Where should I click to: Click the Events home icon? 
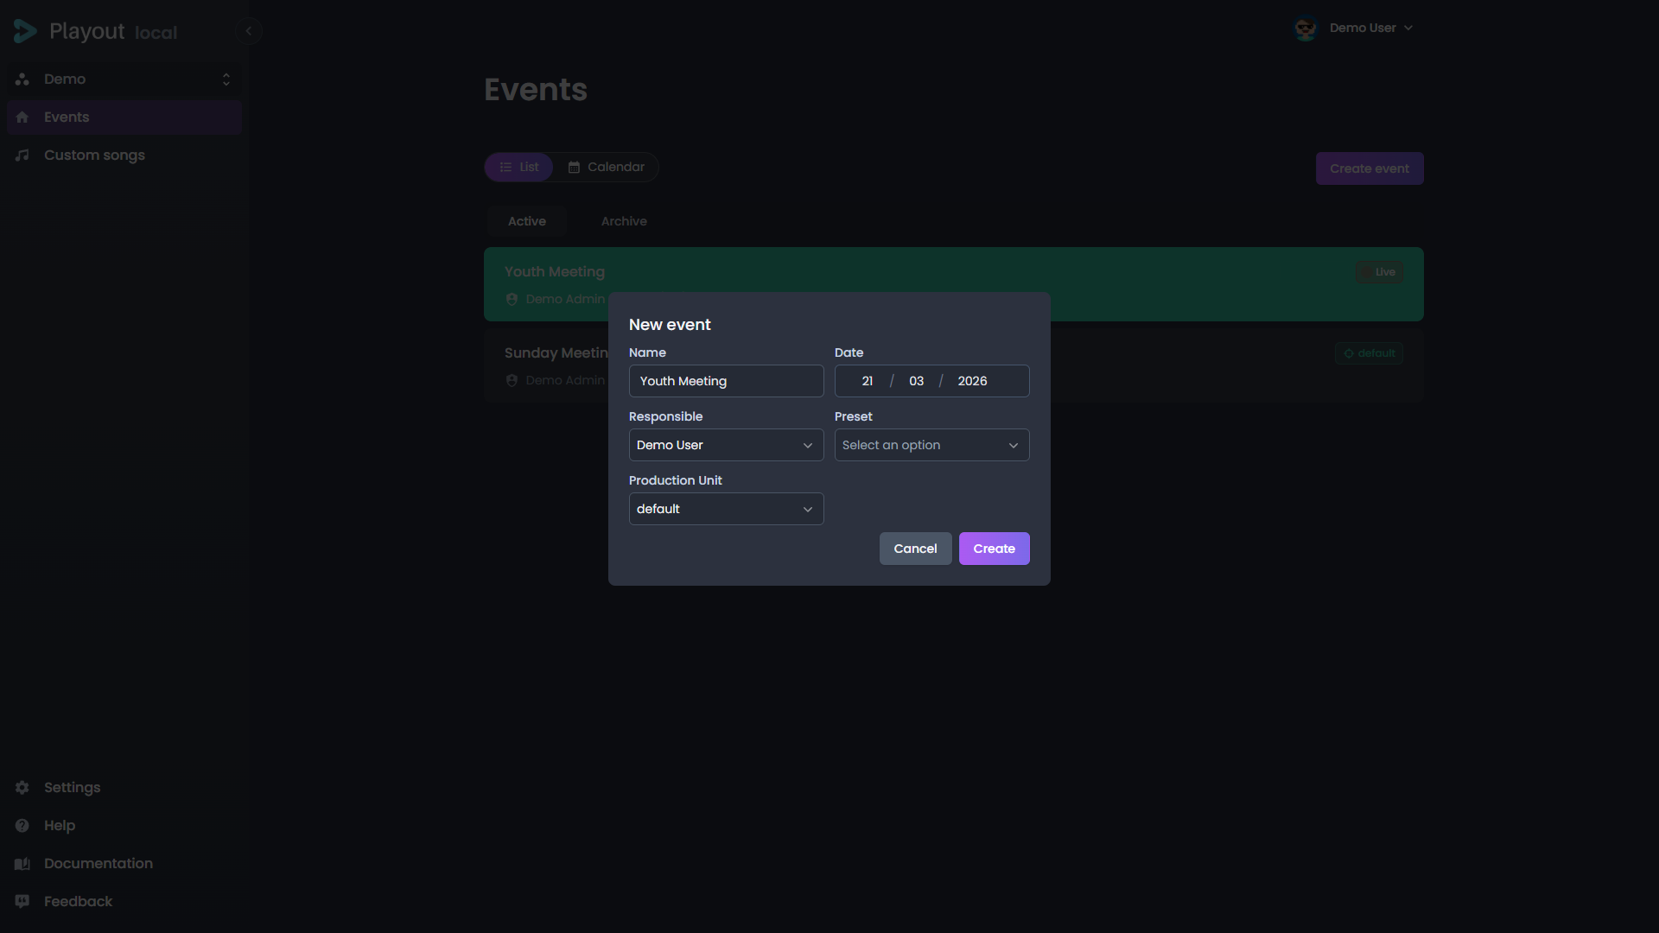point(22,117)
